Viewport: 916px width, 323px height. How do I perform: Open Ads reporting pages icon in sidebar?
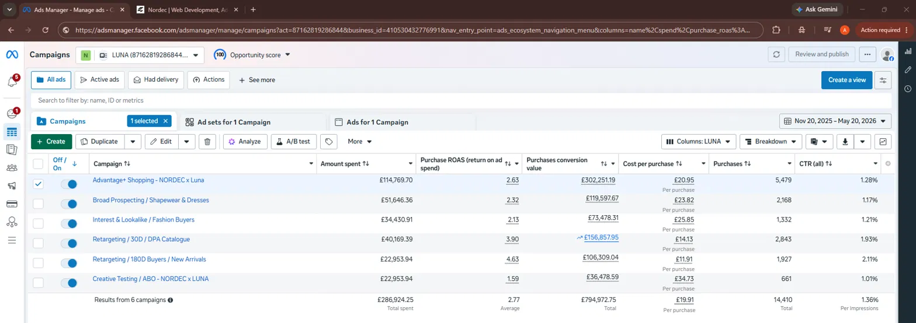pos(12,150)
